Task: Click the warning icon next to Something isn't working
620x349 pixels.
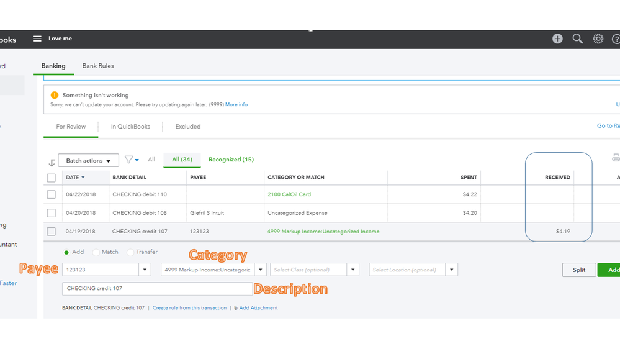Action: point(55,95)
